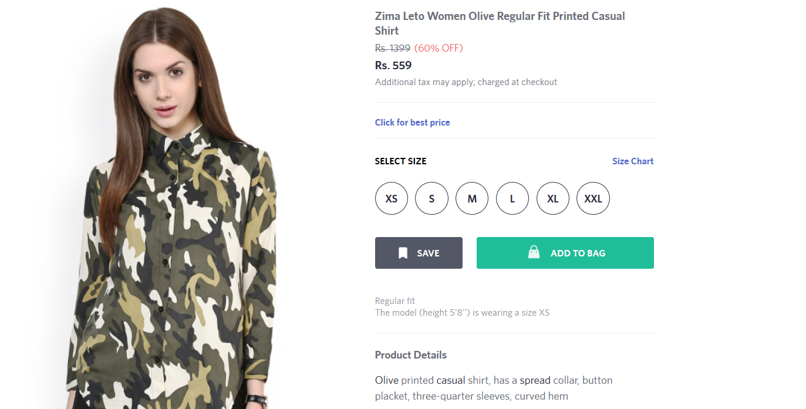The image size is (806, 409).
Task: Pick size M circle
Action: click(x=472, y=198)
